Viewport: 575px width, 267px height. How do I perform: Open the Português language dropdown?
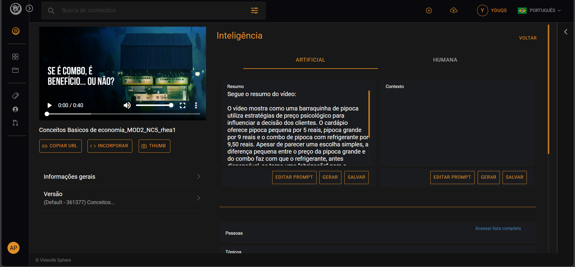point(539,10)
